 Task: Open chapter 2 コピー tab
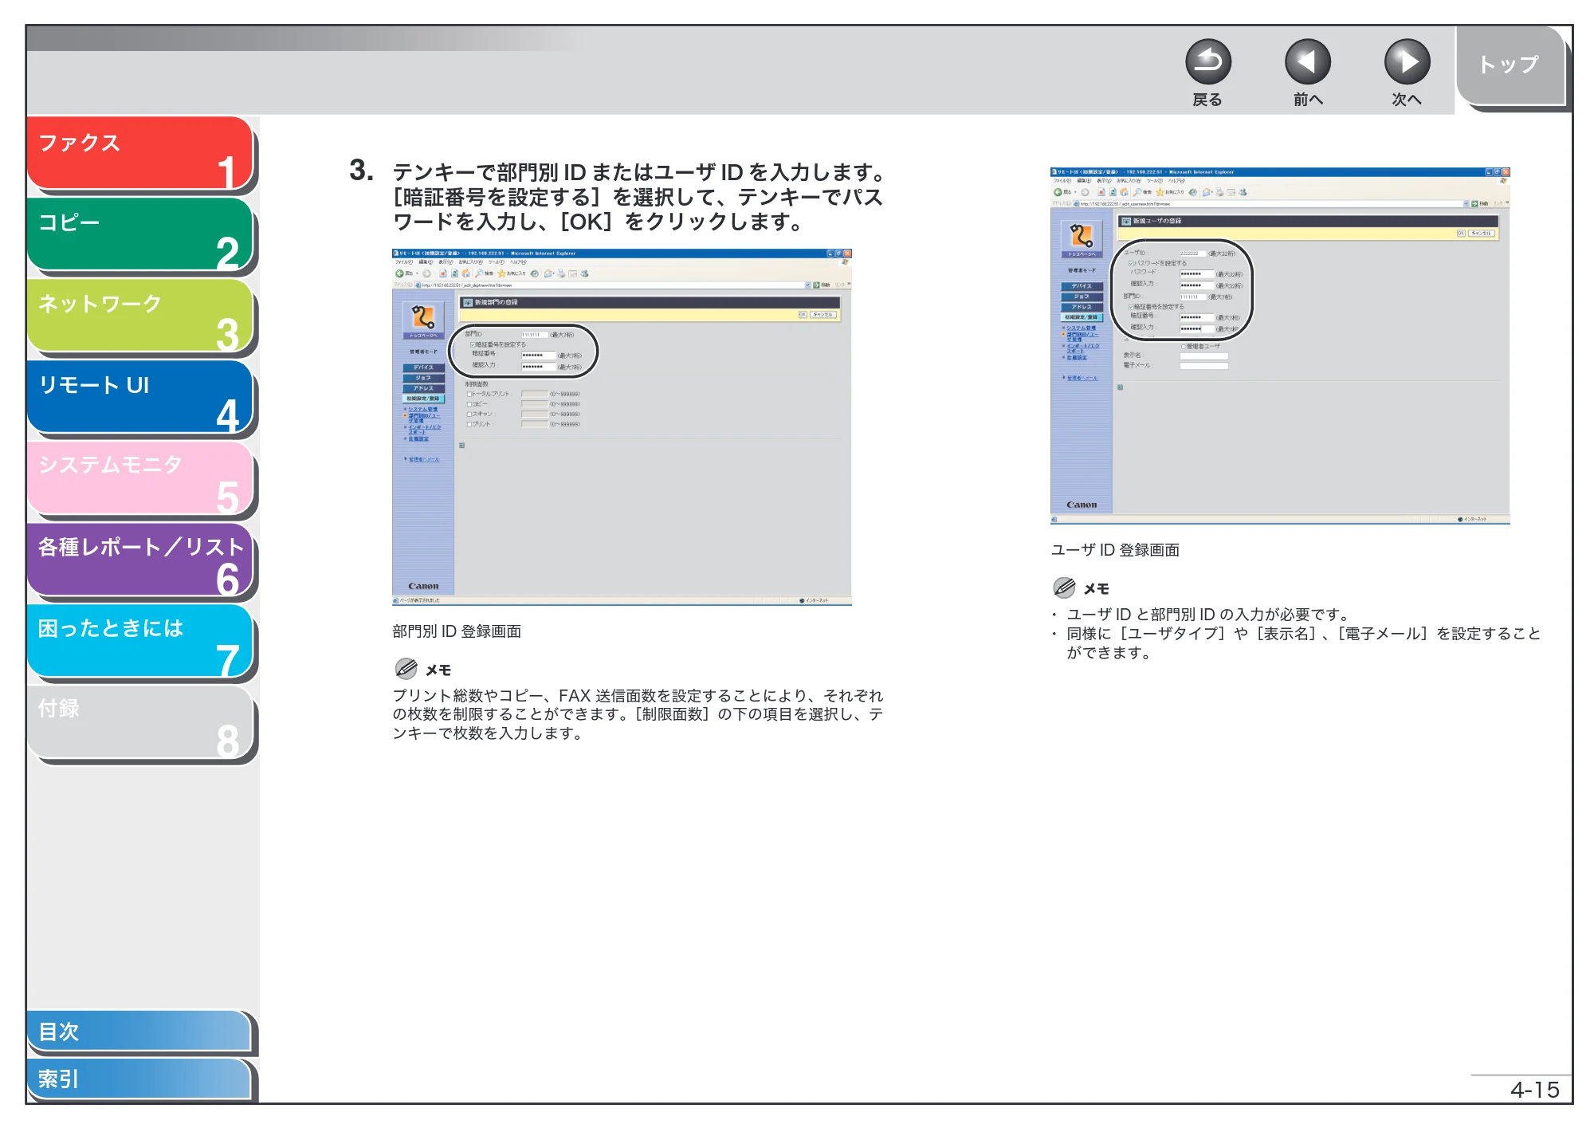(140, 235)
